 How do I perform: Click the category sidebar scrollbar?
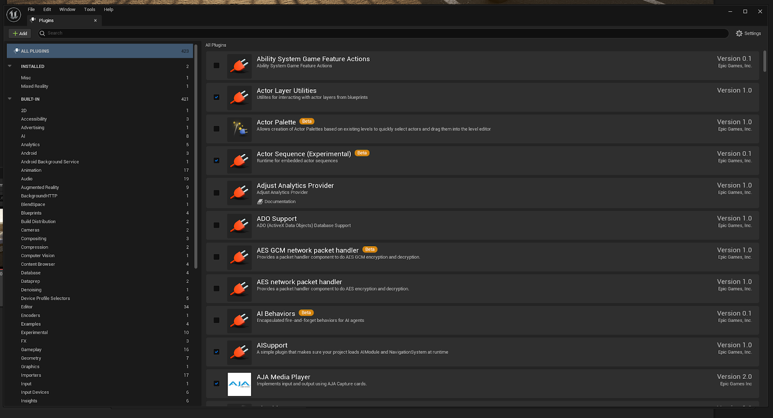[x=196, y=156]
